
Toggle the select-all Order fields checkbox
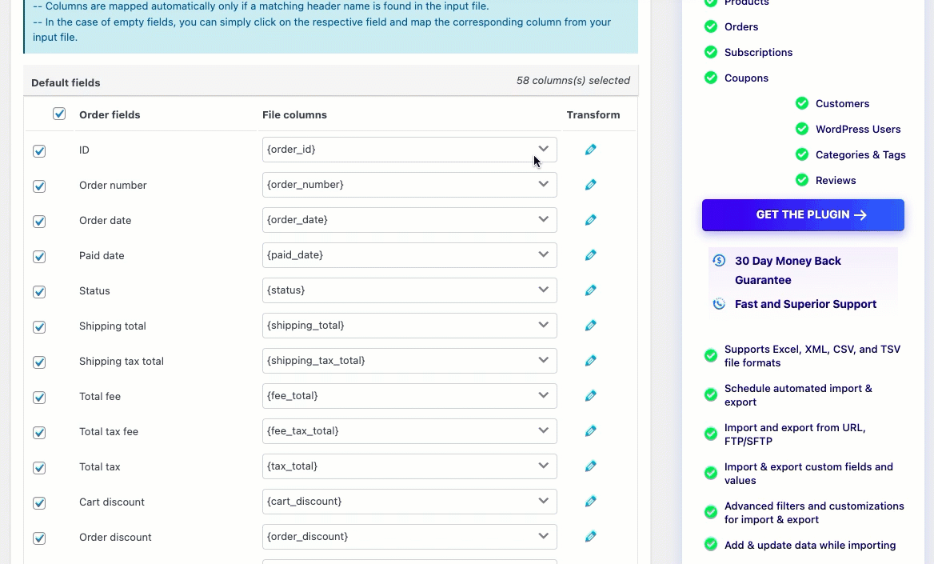[x=59, y=114]
